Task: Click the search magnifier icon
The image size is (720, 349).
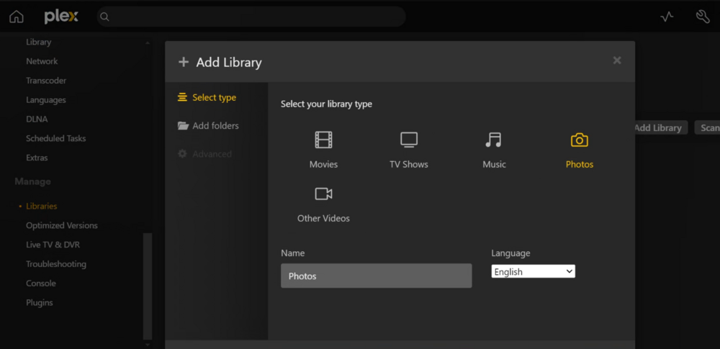Action: pyautogui.click(x=104, y=17)
